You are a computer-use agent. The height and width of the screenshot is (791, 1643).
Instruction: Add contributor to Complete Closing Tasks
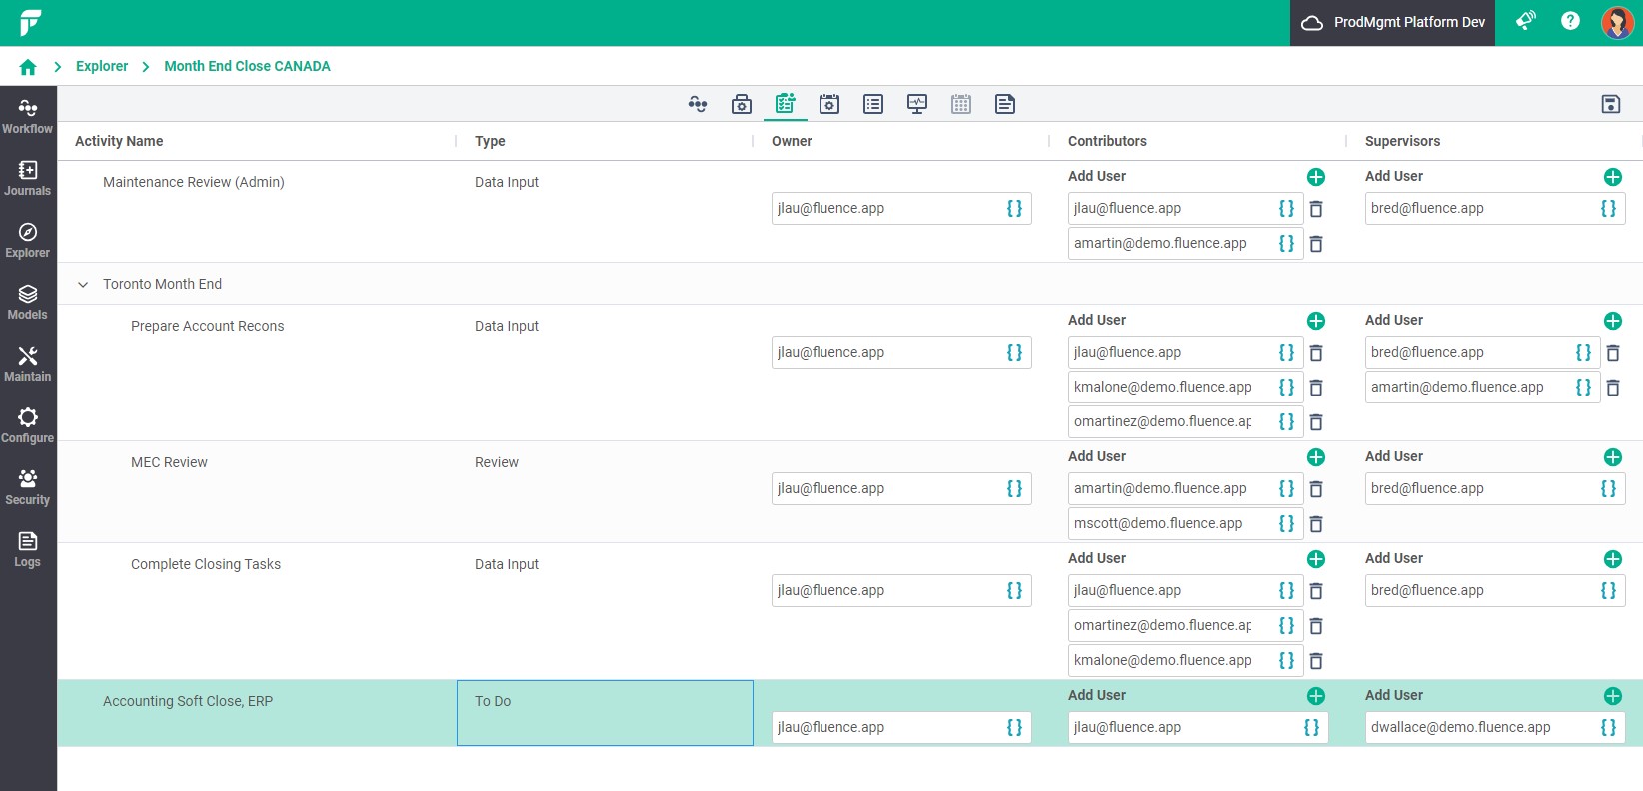click(1316, 559)
